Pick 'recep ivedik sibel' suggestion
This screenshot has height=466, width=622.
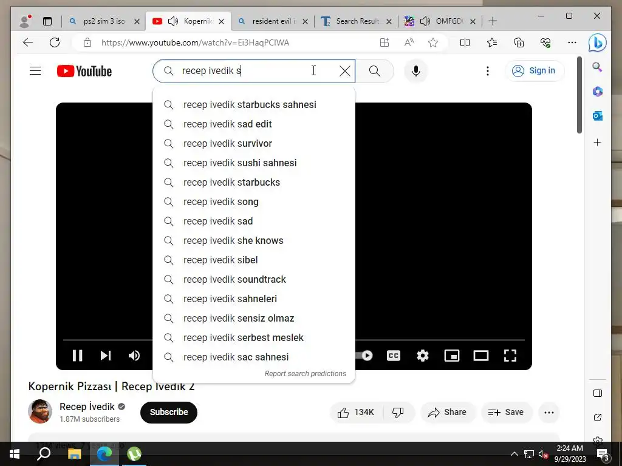(254, 260)
